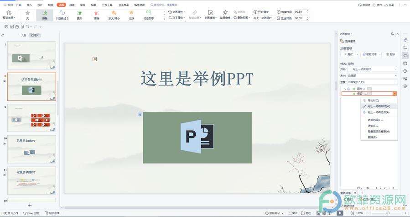Screen dimensions: 410x217
Task: Choose the S型曲线 2 motion path effect
Action: 62,15
